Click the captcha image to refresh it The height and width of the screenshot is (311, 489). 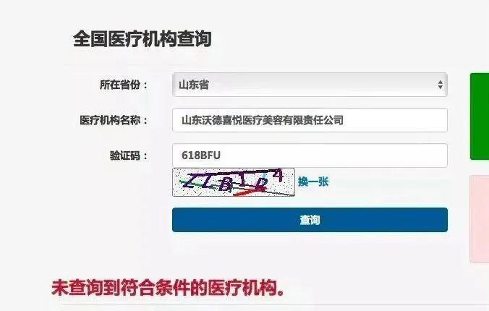(234, 182)
